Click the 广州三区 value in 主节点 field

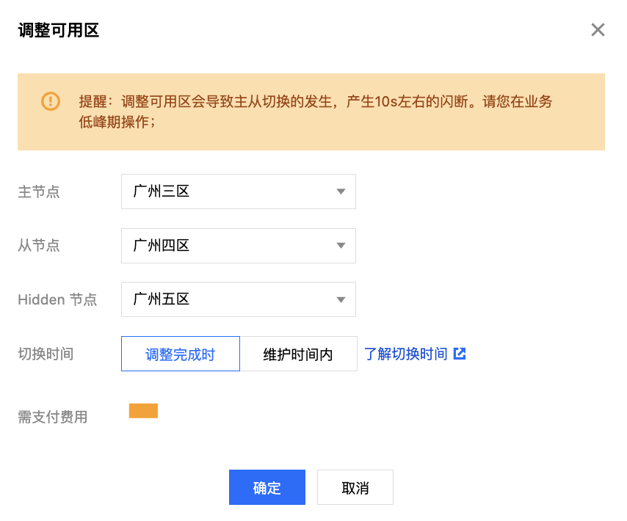point(161,192)
